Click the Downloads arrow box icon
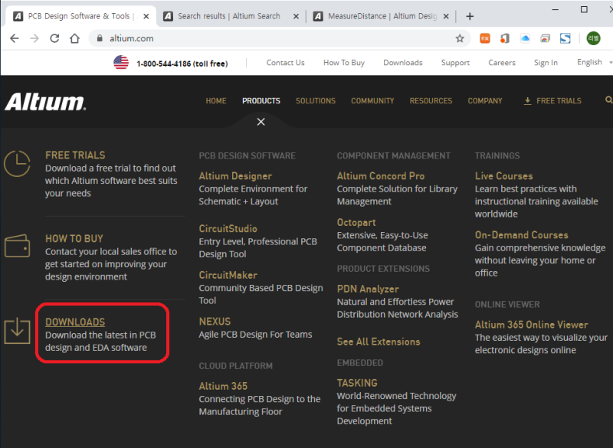This screenshot has width=613, height=448. coord(17,331)
